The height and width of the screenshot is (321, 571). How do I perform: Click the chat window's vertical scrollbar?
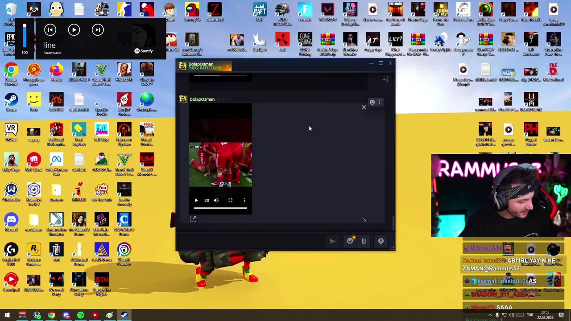393,223
